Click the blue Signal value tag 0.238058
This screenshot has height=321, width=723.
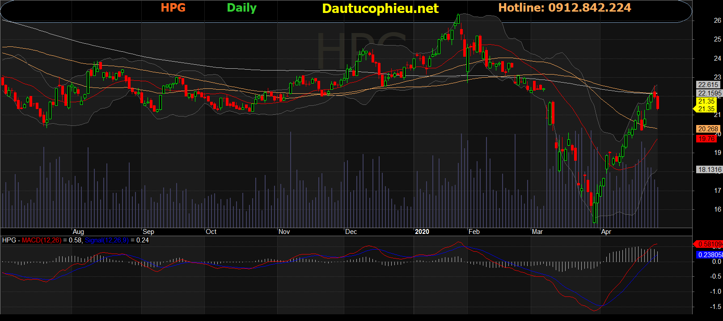[709, 254]
